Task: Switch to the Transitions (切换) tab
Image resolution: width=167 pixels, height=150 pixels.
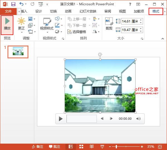Action: [x=53, y=11]
